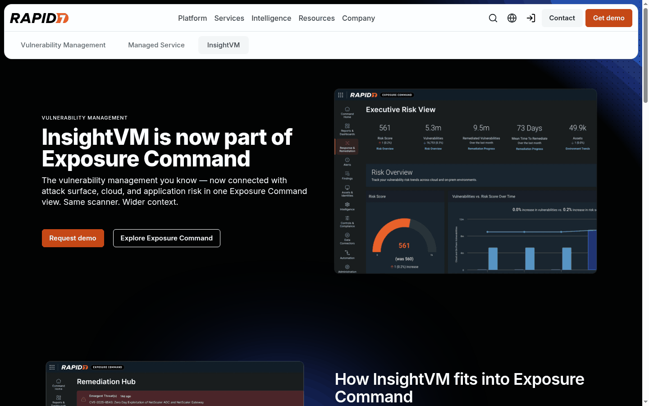Click the Request demo button
This screenshot has width=649, height=406.
click(73, 238)
